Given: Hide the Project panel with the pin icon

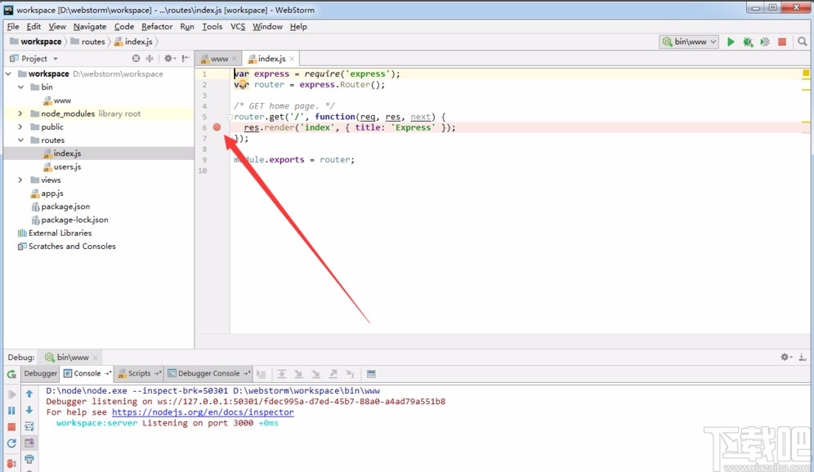Looking at the screenshot, I should 186,59.
